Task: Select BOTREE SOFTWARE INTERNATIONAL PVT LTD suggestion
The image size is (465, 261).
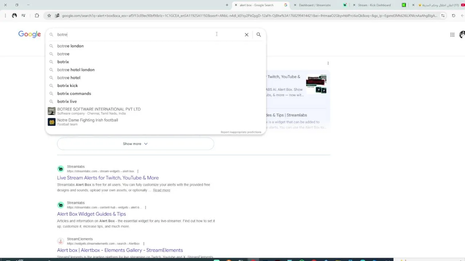Action: coord(155,111)
